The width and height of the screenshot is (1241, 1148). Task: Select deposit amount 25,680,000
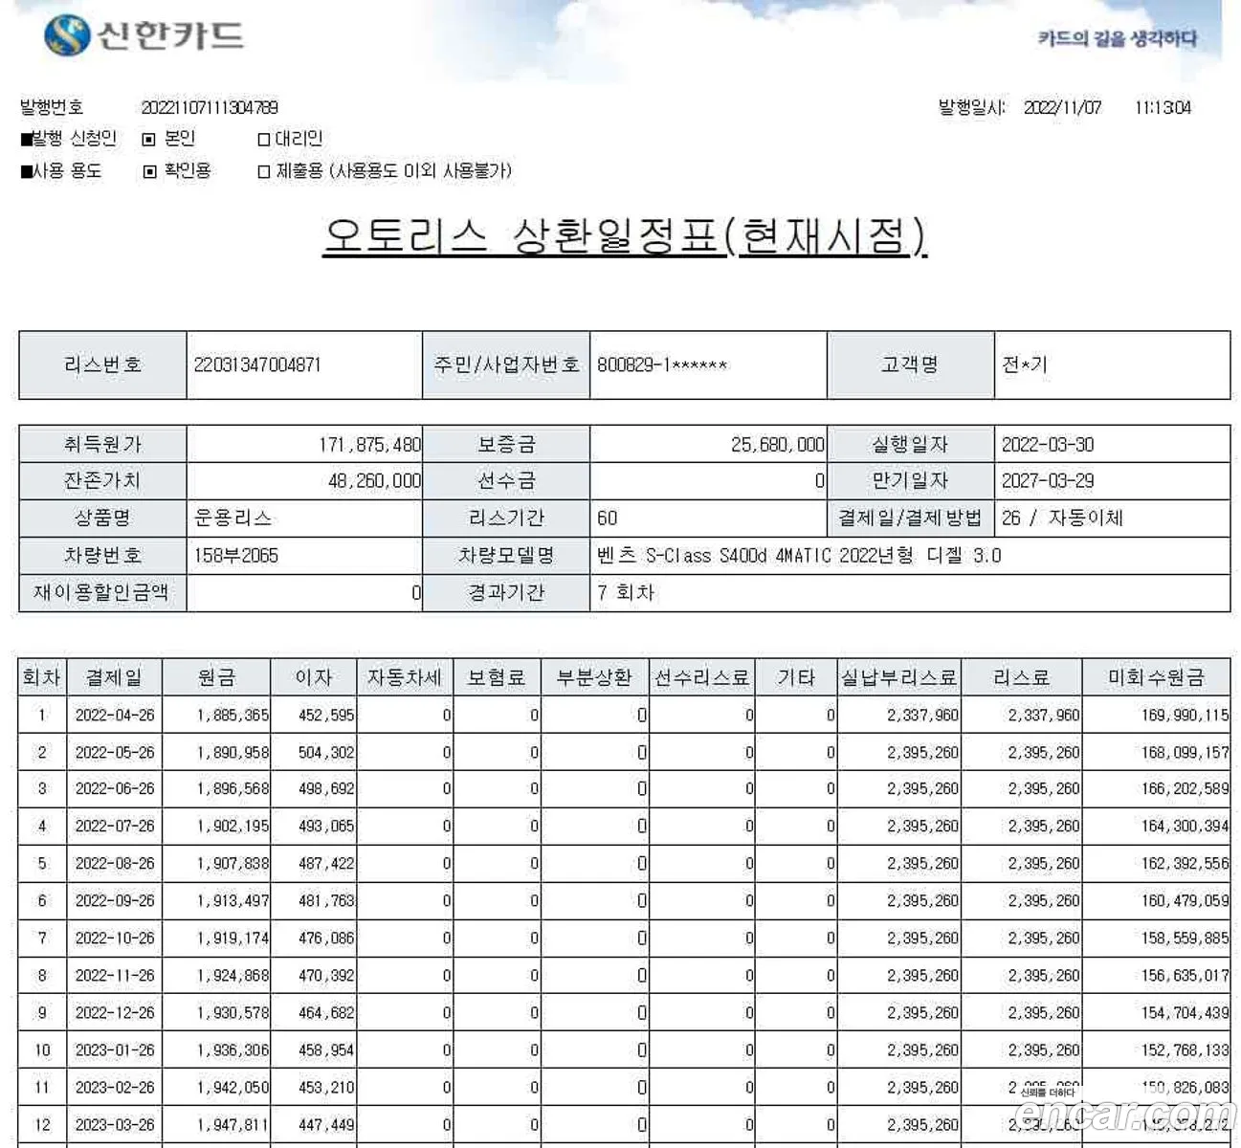pos(777,444)
